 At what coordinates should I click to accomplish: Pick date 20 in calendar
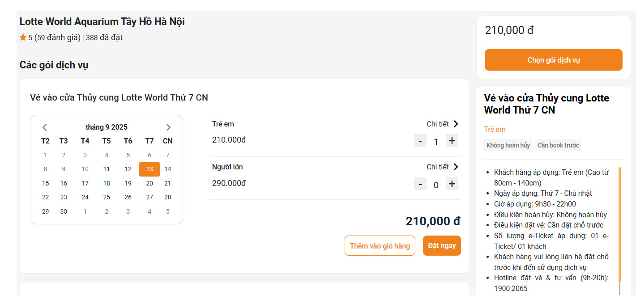click(x=149, y=183)
